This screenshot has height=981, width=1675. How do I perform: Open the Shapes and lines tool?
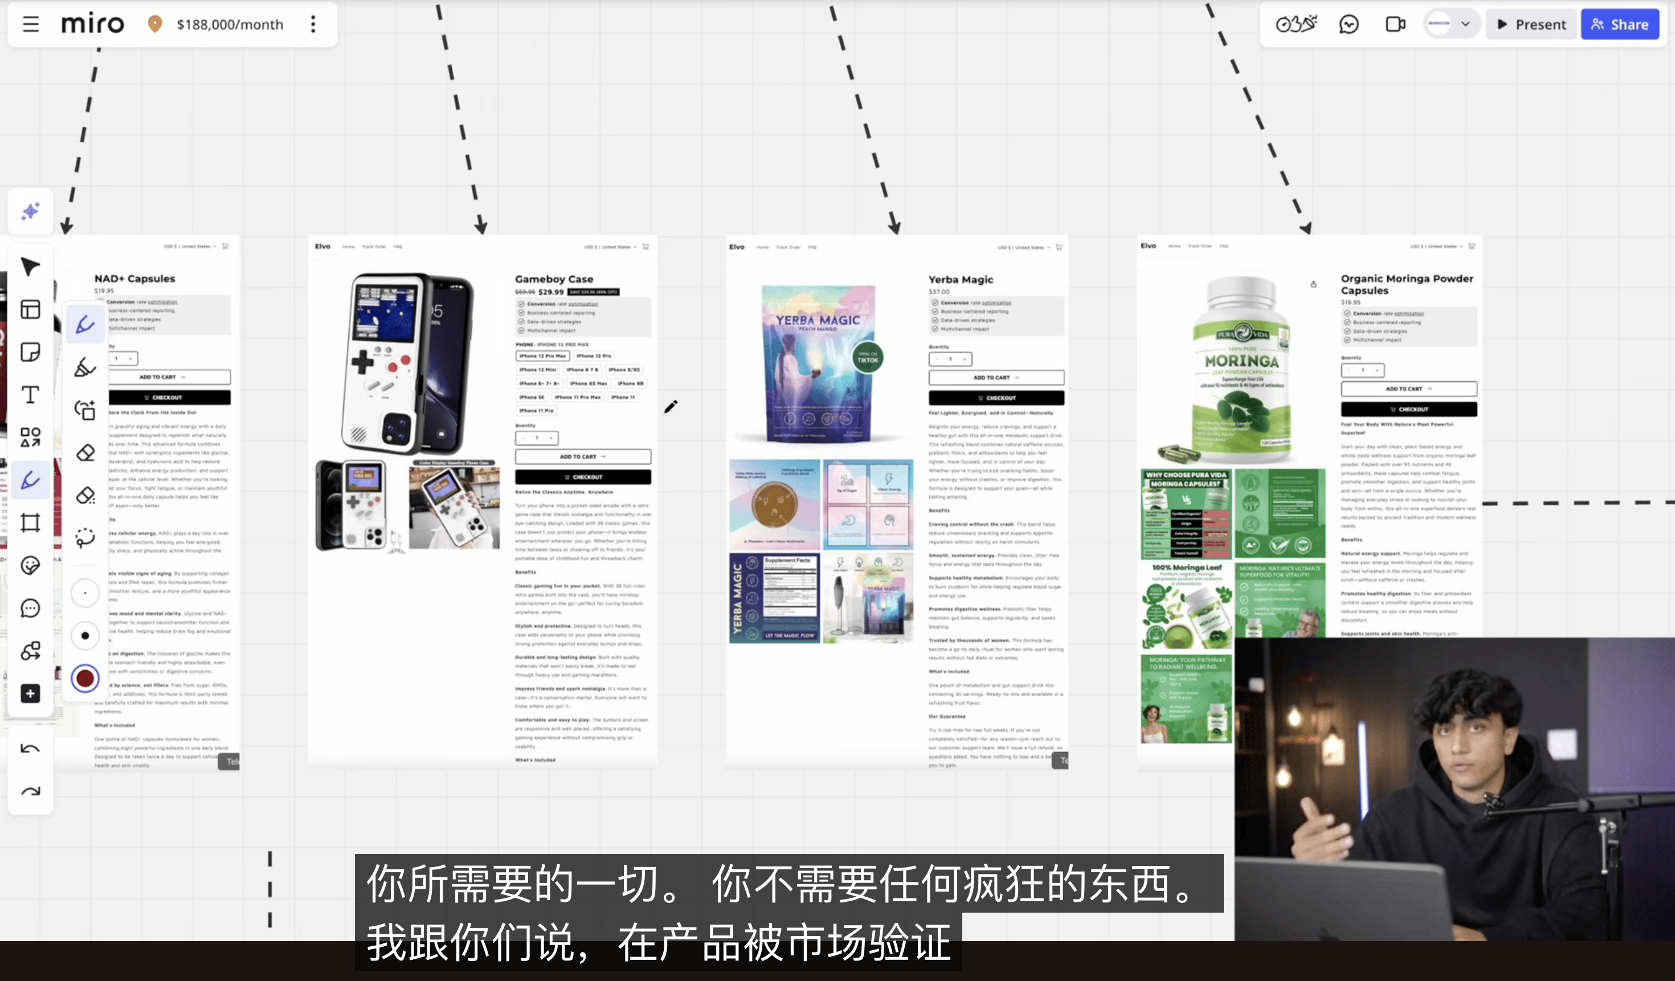click(x=30, y=438)
